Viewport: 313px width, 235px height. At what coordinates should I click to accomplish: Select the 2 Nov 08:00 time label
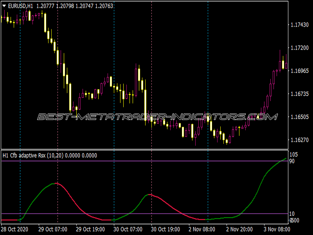tap(202, 229)
